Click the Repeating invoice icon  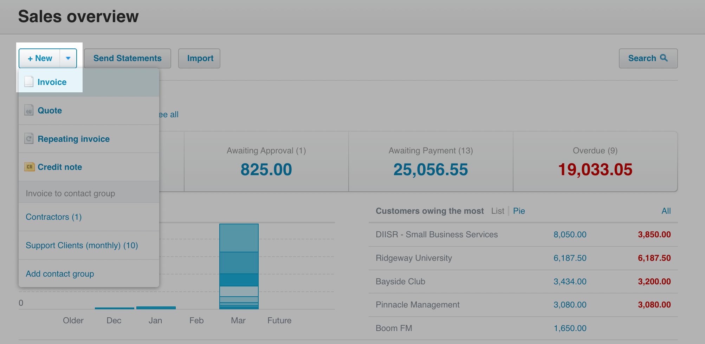pos(29,139)
